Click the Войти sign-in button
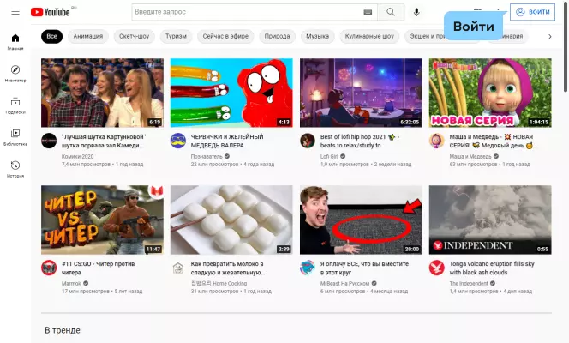 pos(532,12)
